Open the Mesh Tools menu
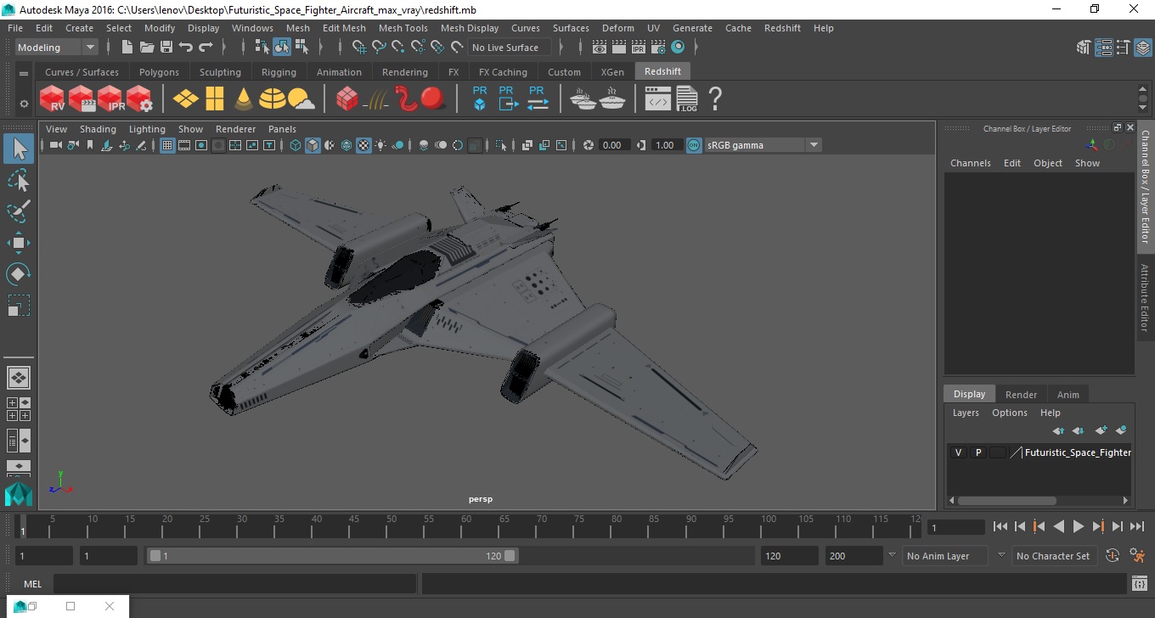Image resolution: width=1155 pixels, height=618 pixels. (x=403, y=28)
